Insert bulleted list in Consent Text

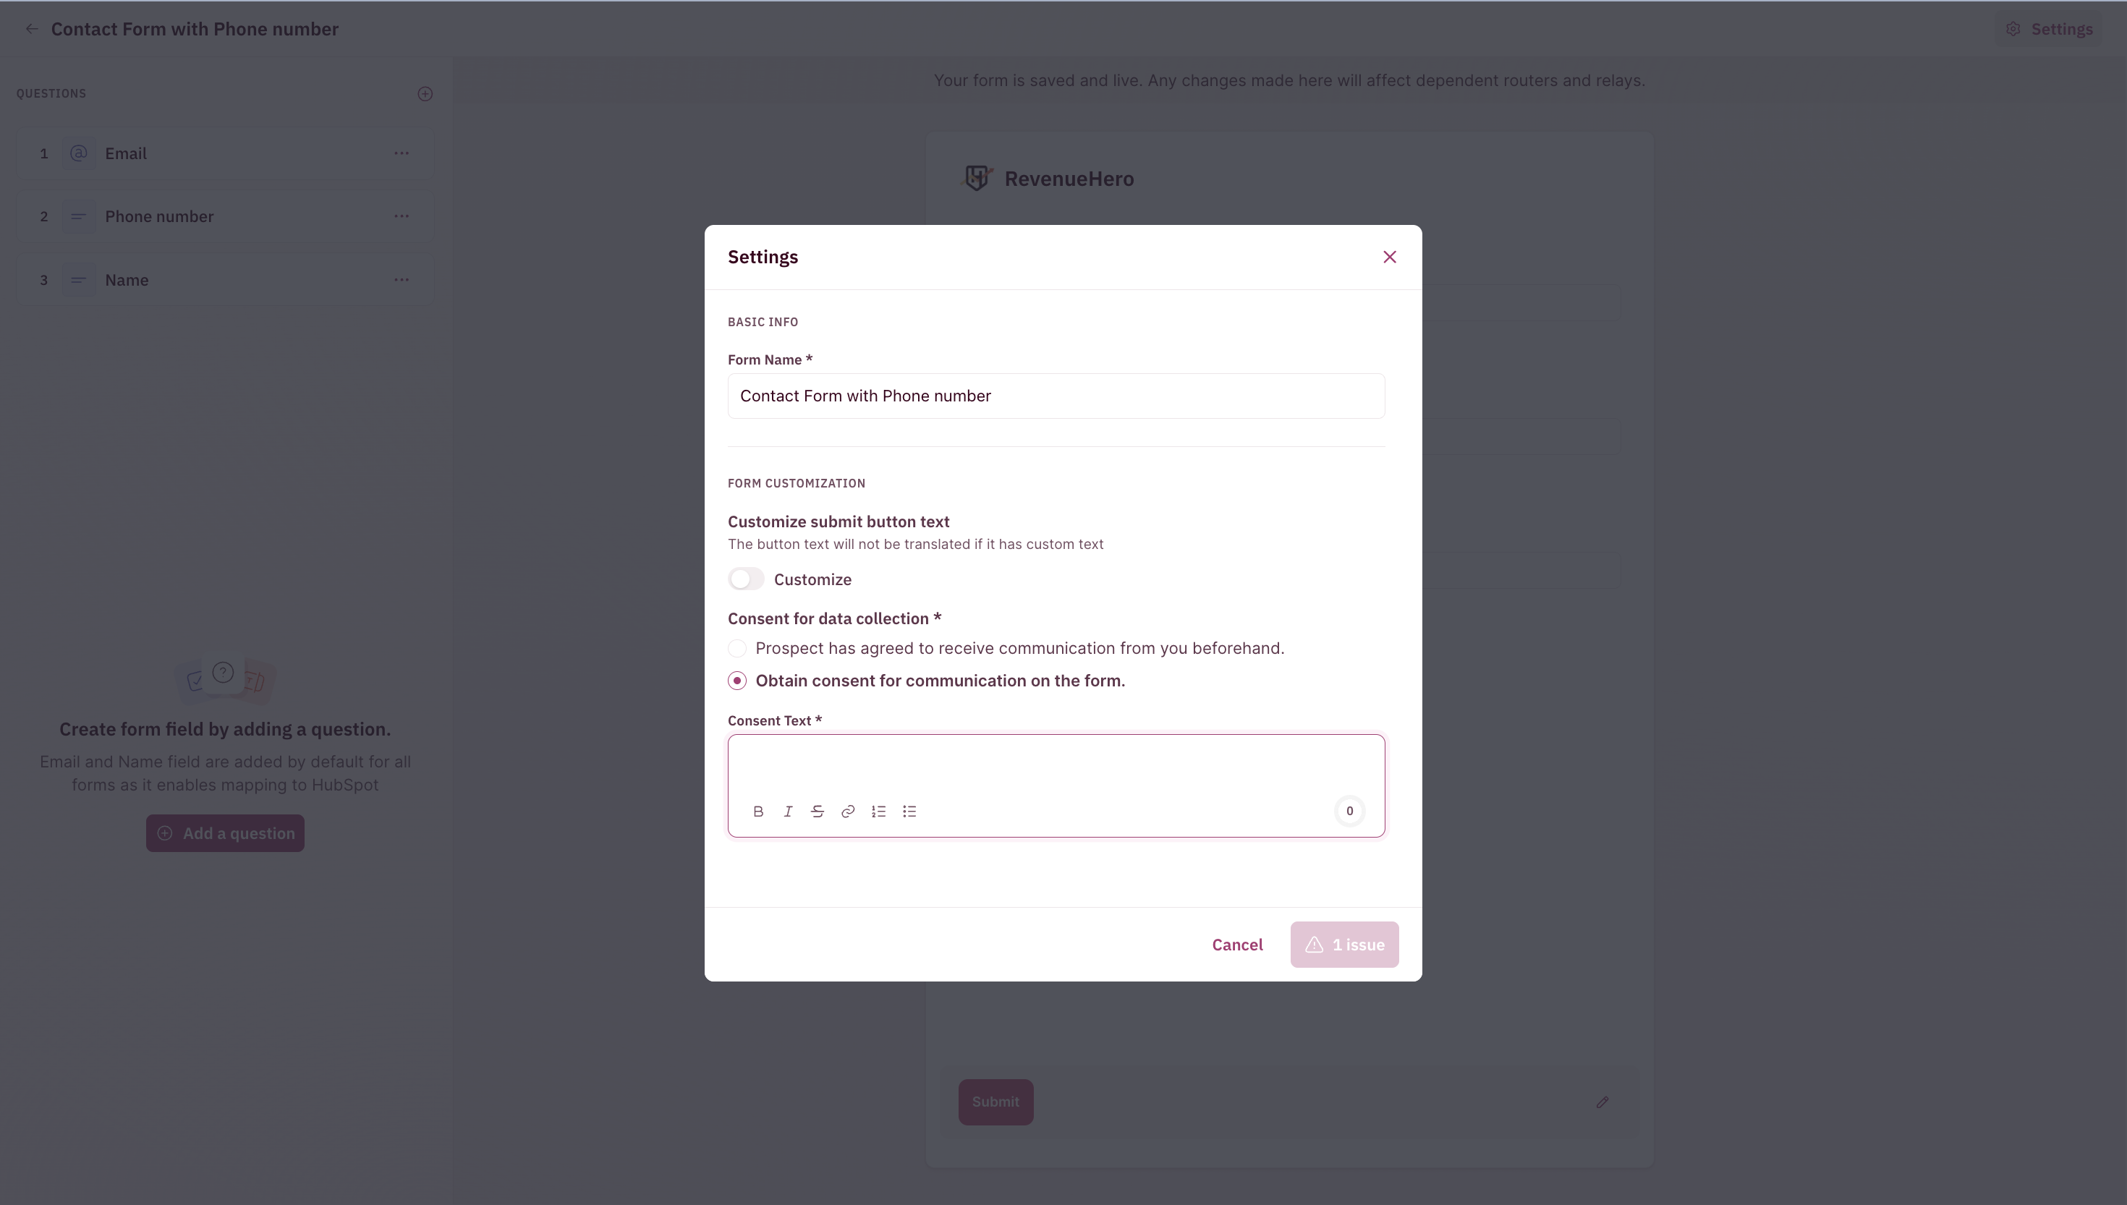click(x=909, y=811)
